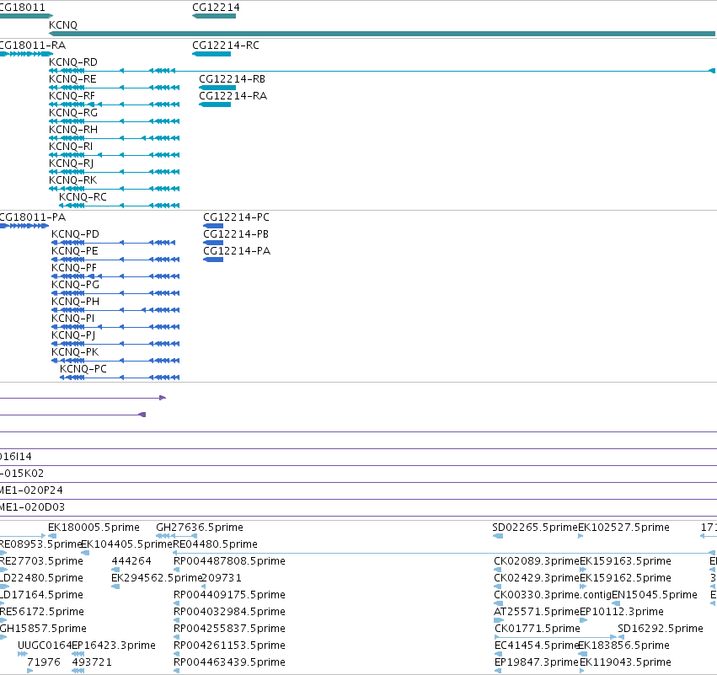Screen dimensions: 717x675
Task: Open the EK102527.5prime EST label
Action: click(623, 528)
